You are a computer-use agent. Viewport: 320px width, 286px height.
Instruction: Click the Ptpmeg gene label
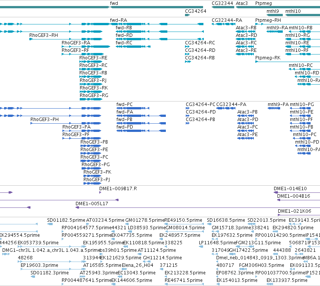[x=264, y=3]
